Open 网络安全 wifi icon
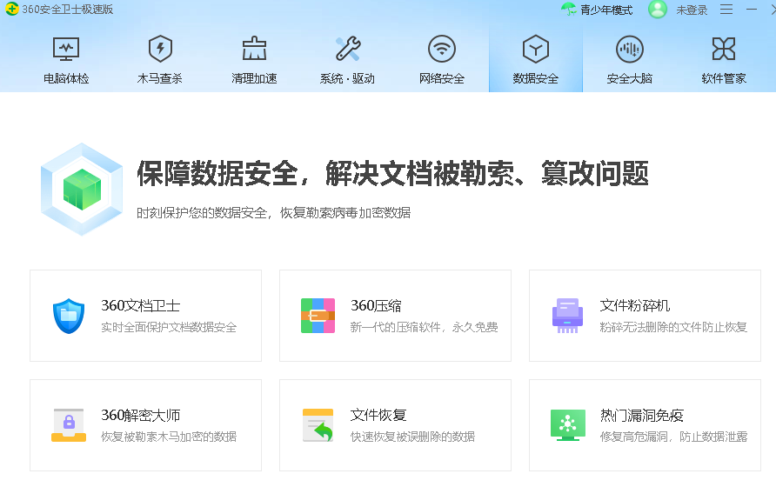Screen dimensions: 776x487 point(441,49)
